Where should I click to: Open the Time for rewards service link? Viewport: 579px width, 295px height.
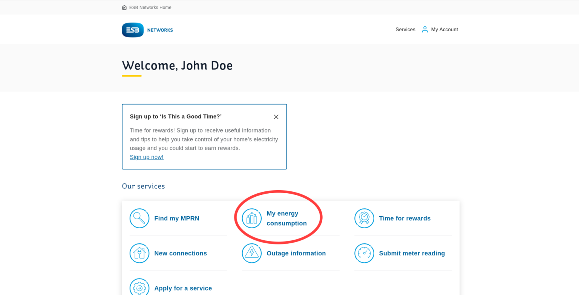[405, 218]
